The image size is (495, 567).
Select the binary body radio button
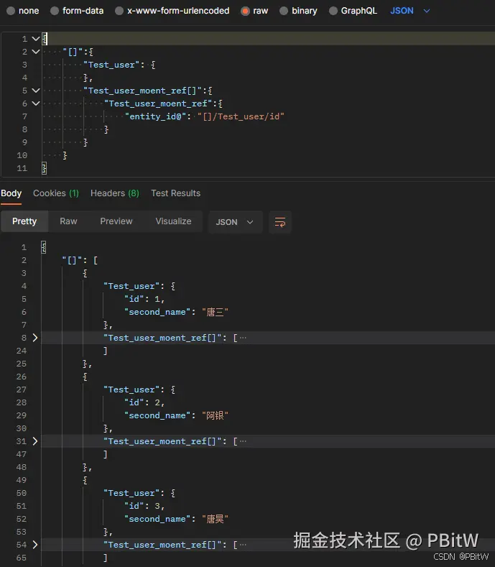(284, 11)
